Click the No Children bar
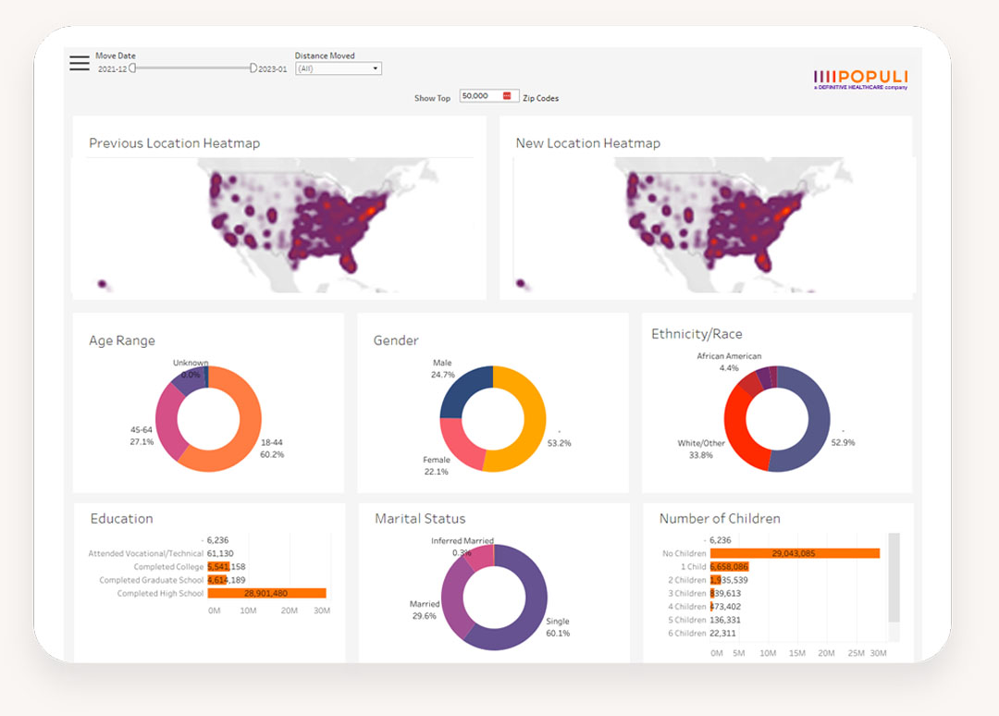Viewport: 999px width, 716px height. pyautogui.click(x=795, y=553)
